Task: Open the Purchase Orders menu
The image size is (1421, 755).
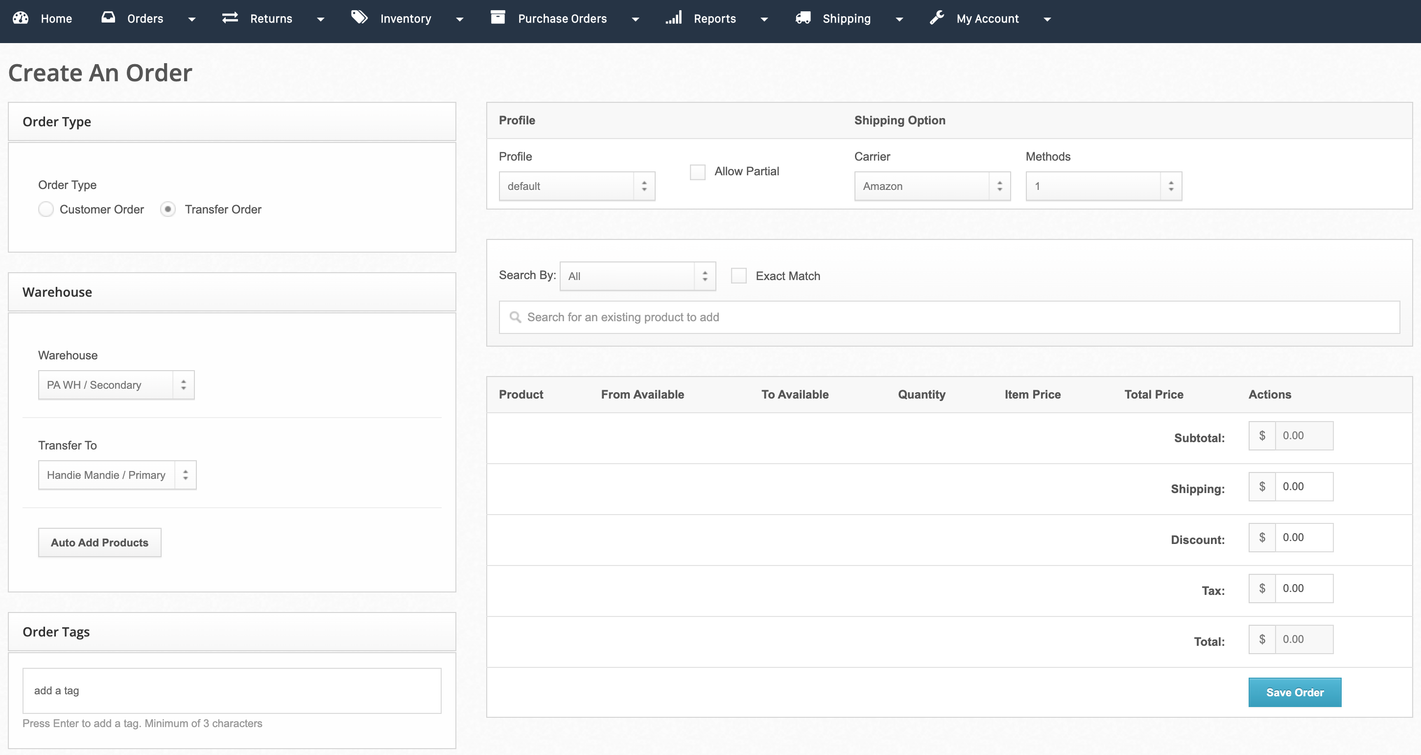Action: click(x=562, y=19)
